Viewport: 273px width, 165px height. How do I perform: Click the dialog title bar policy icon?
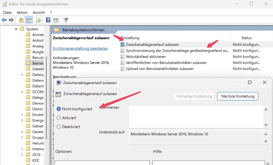[59, 83]
